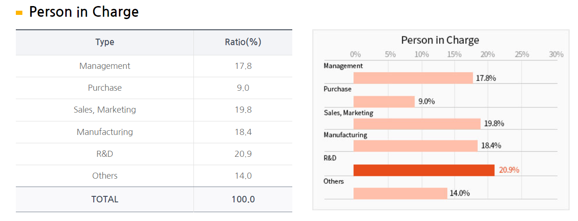The height and width of the screenshot is (221, 578).
Task: Click the Manufacturing chart bar
Action: pos(415,146)
